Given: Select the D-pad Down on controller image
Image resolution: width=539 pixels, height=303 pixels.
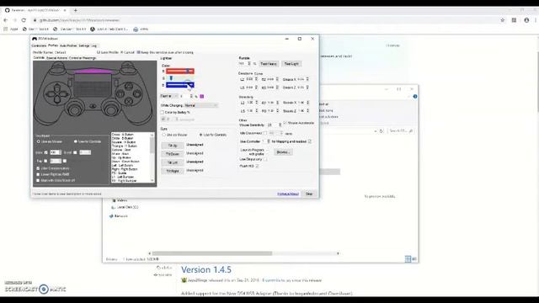Looking at the screenshot, I should (57, 99).
